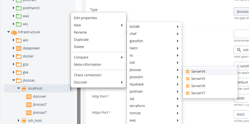
Task: Select ServerV6 from the jbossas submenu
Action: click(198, 86)
